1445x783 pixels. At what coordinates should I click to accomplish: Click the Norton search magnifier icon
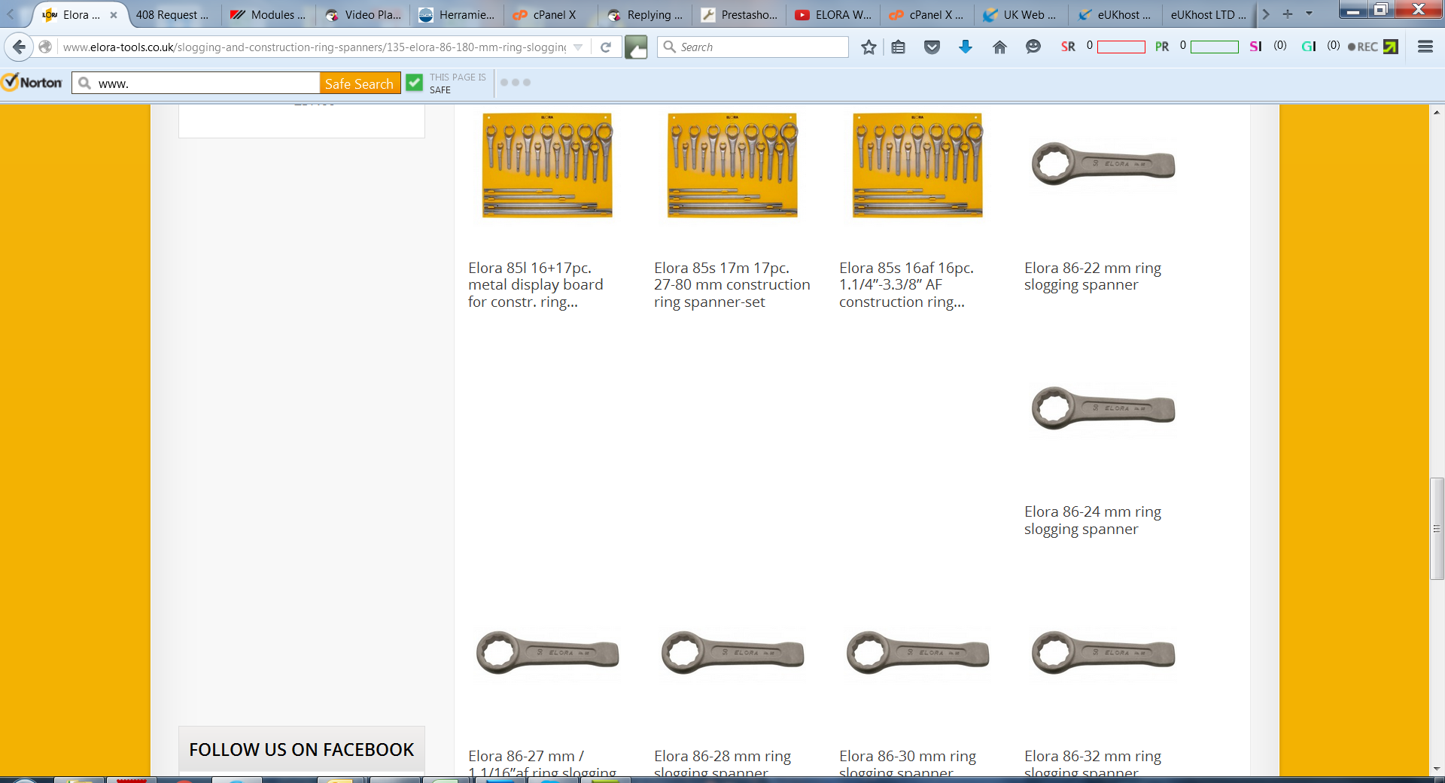(85, 83)
